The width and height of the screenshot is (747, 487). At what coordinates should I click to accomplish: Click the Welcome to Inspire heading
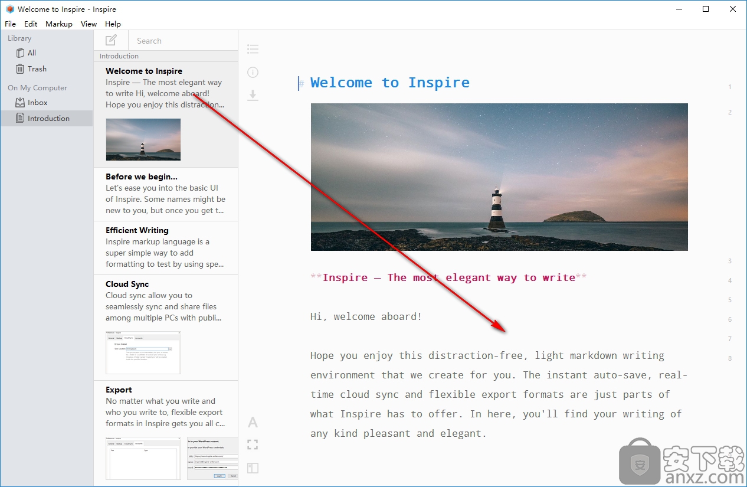(x=390, y=83)
